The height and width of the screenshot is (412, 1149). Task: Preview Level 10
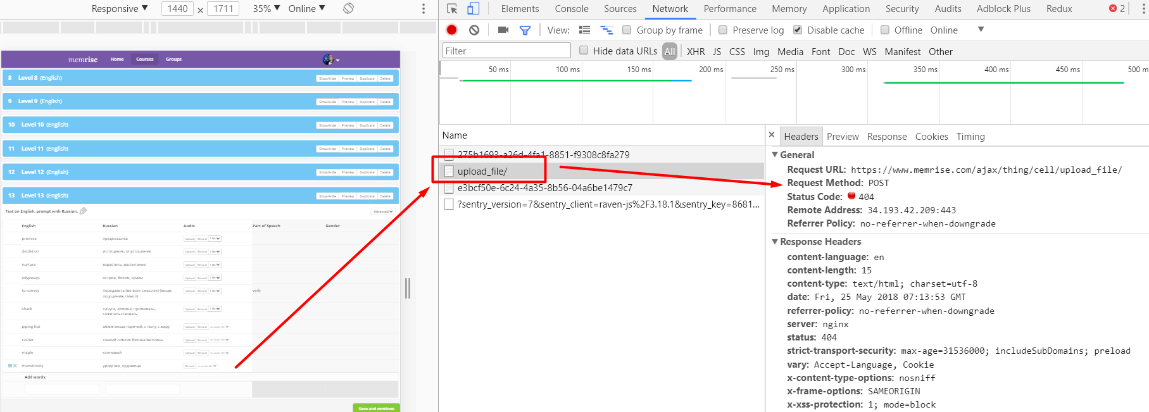coord(348,125)
